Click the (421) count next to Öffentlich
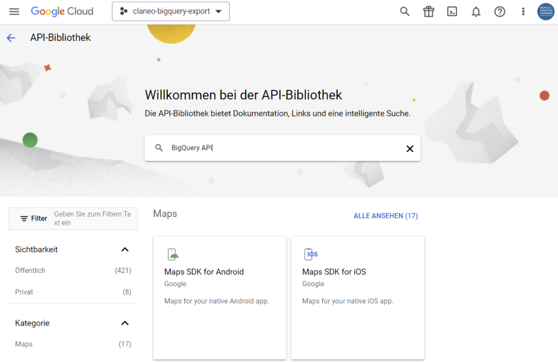 (123, 271)
